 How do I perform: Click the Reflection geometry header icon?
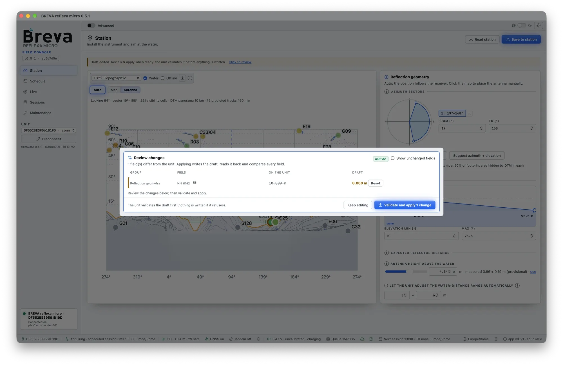(x=386, y=77)
